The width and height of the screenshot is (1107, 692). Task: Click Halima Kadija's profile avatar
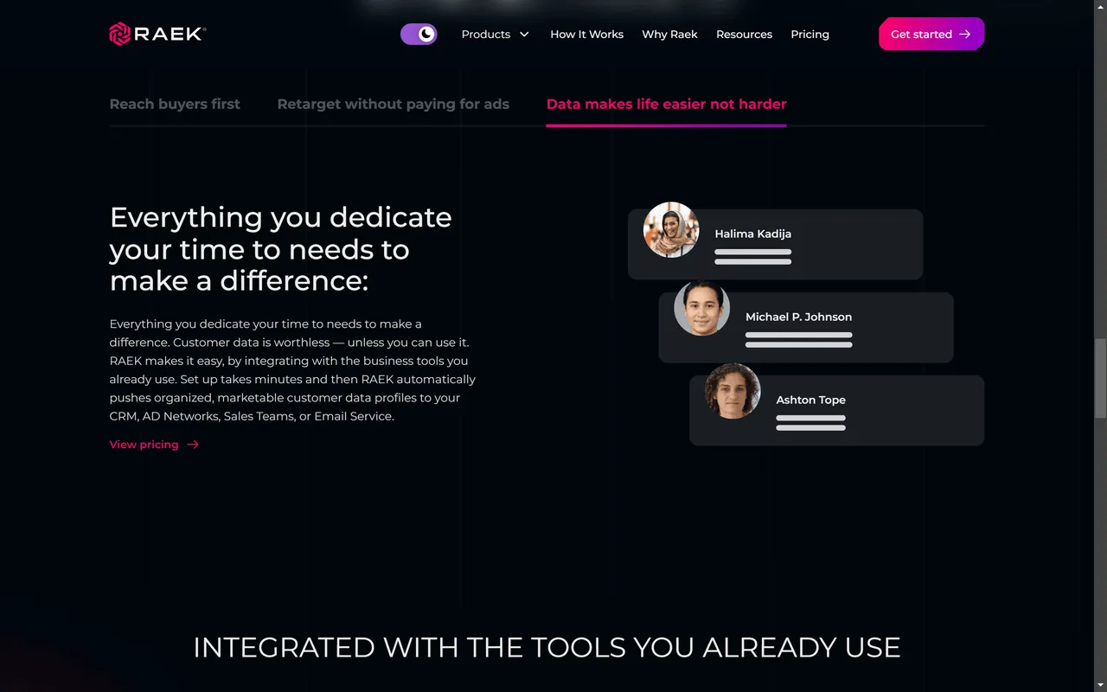[x=670, y=229]
